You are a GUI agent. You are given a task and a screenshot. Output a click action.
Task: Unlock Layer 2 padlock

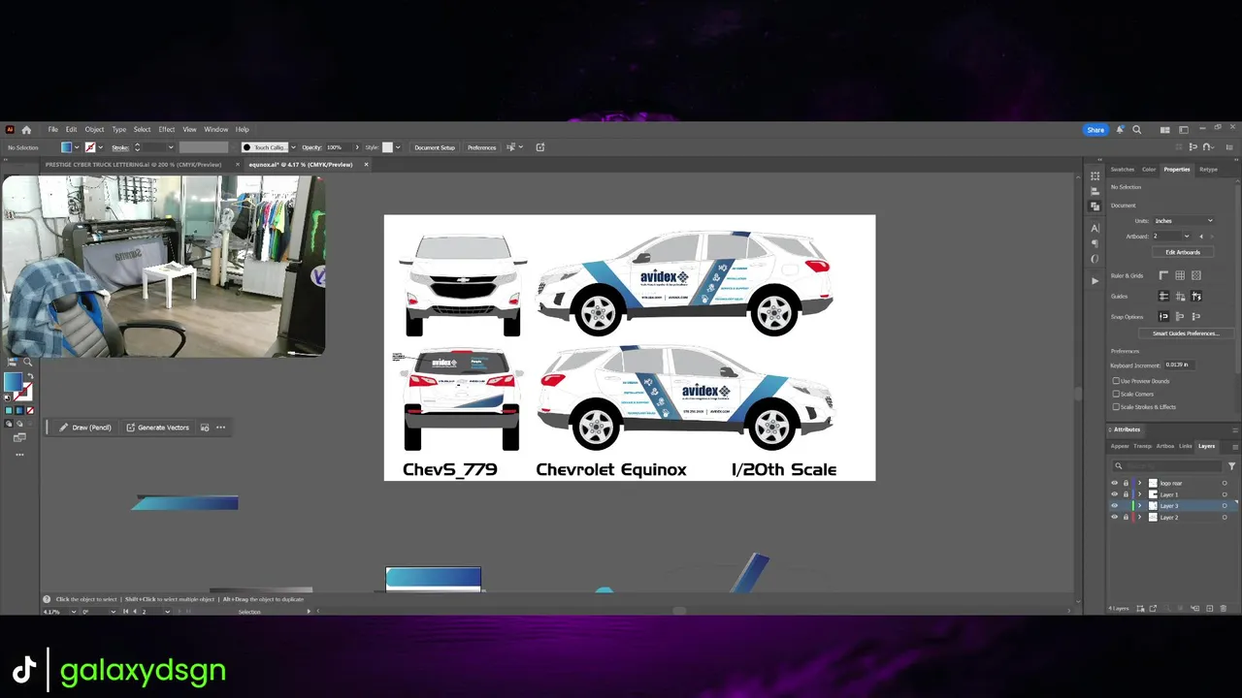(x=1126, y=518)
